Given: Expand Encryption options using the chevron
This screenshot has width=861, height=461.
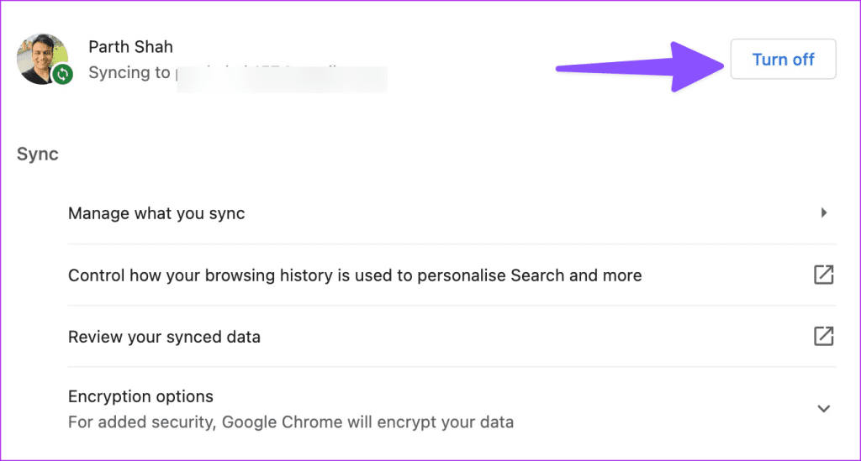Looking at the screenshot, I should pos(824,409).
